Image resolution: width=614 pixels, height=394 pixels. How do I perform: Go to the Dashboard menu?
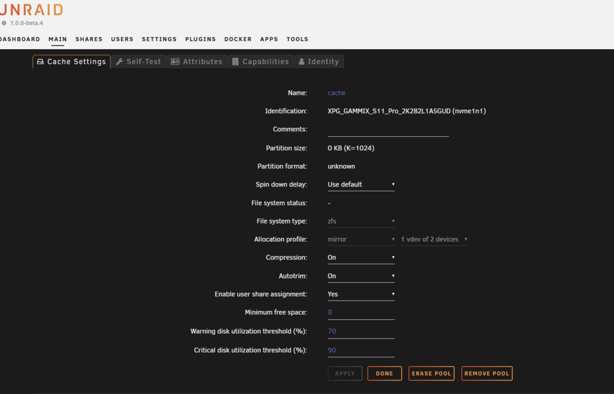click(x=20, y=39)
